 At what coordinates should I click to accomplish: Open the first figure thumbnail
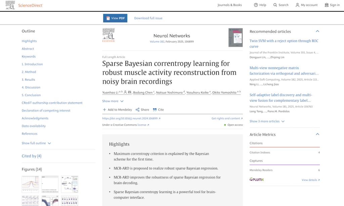(x=30, y=184)
